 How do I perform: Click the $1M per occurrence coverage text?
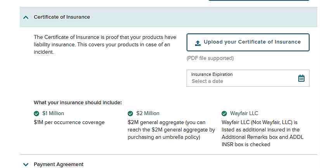coord(69,122)
